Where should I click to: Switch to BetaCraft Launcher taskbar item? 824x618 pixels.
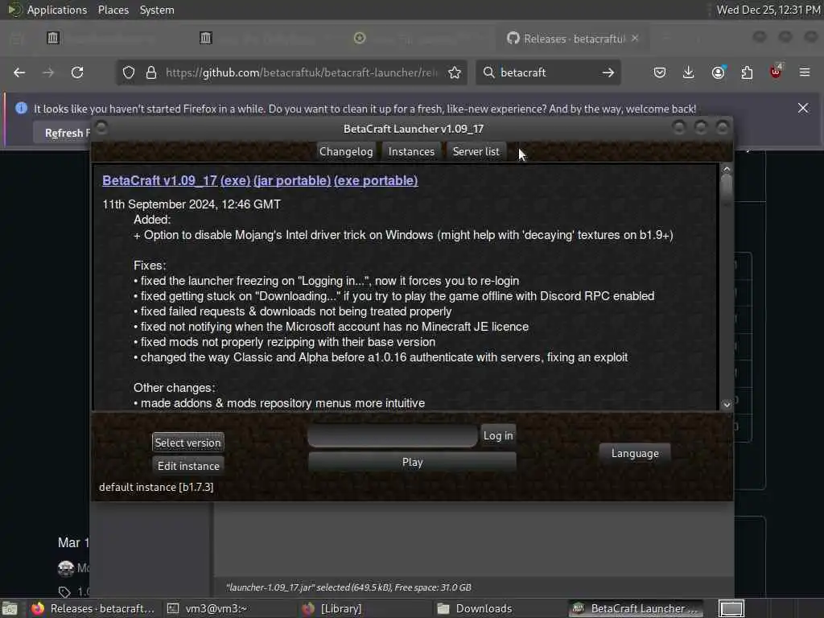pyautogui.click(x=637, y=608)
